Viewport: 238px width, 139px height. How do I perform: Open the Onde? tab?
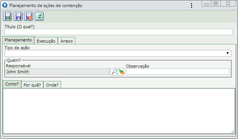pos(52,85)
